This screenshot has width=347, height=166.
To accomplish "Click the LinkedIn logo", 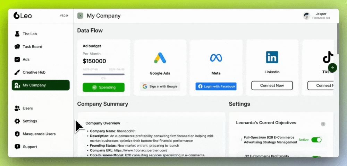I will click(x=272, y=57).
